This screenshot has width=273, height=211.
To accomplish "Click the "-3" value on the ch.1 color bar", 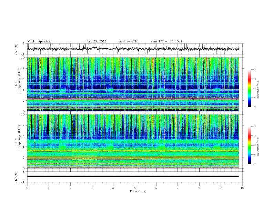I will click(x=254, y=69).
